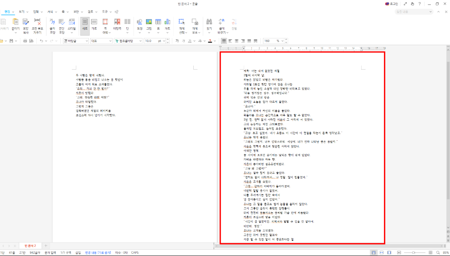Click the 붙이기 (Paste) icon

click(16, 22)
